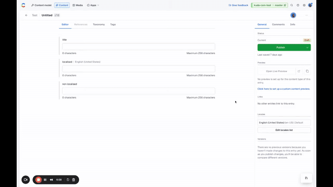Click the Contentful logo icon

coord(23,5)
